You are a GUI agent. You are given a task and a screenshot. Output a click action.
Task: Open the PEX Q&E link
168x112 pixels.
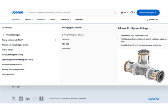pyautogui.click(x=65, y=44)
